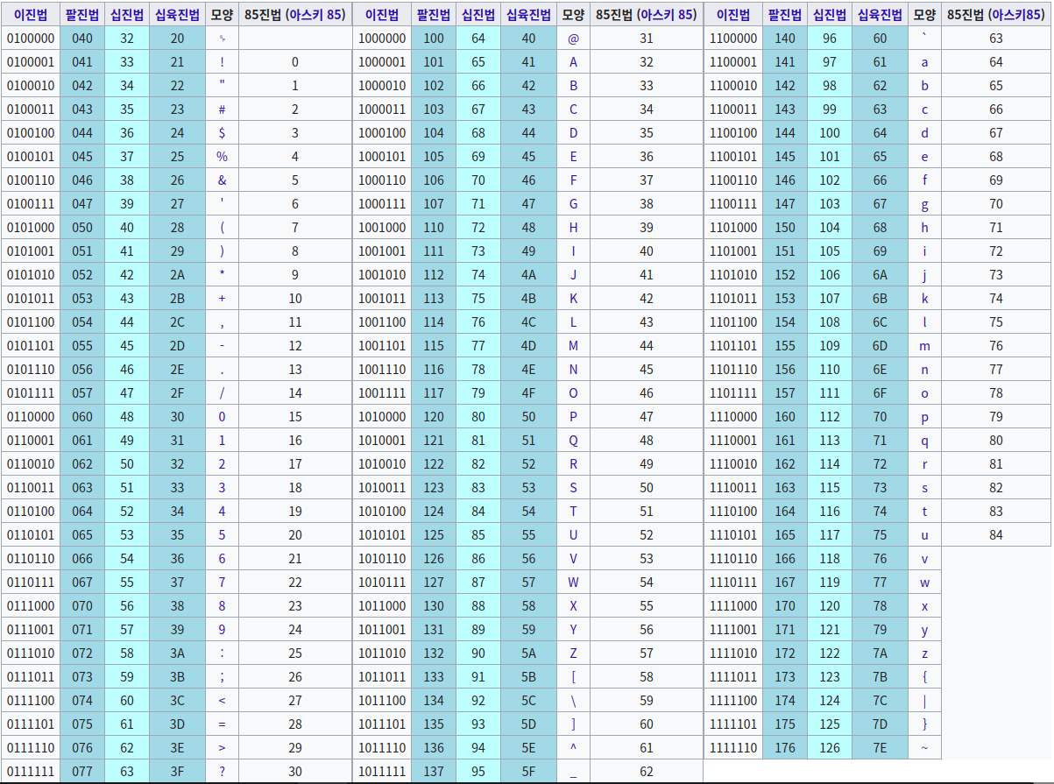Follow the lowercase u character link
Viewport: 1054px width, 784px height.
pos(925,535)
